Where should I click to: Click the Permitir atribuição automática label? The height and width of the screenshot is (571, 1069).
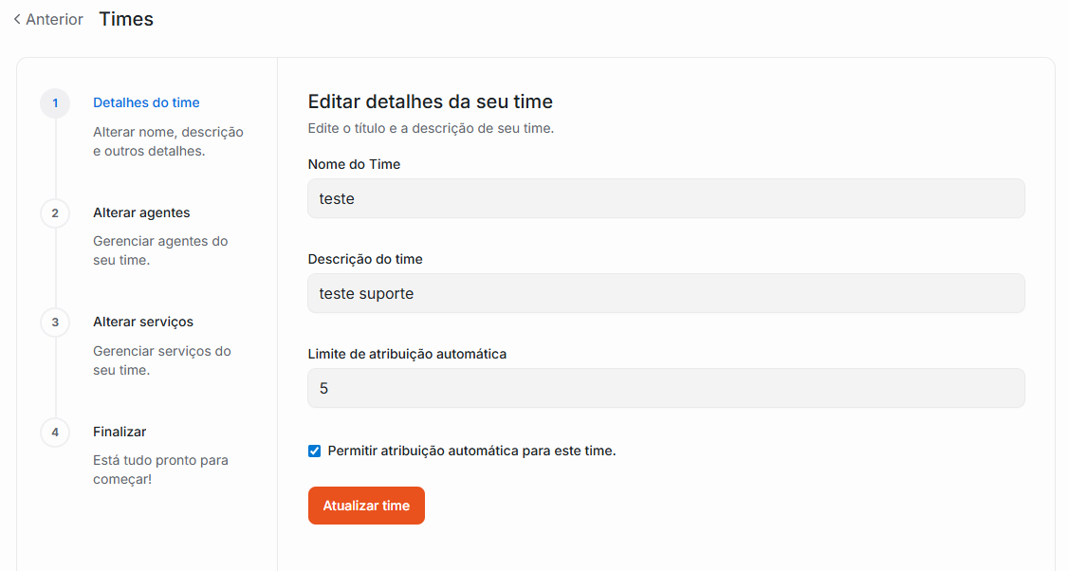(x=471, y=451)
